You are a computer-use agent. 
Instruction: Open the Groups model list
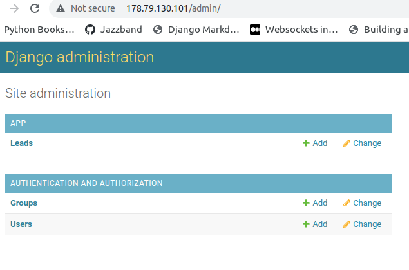24,203
